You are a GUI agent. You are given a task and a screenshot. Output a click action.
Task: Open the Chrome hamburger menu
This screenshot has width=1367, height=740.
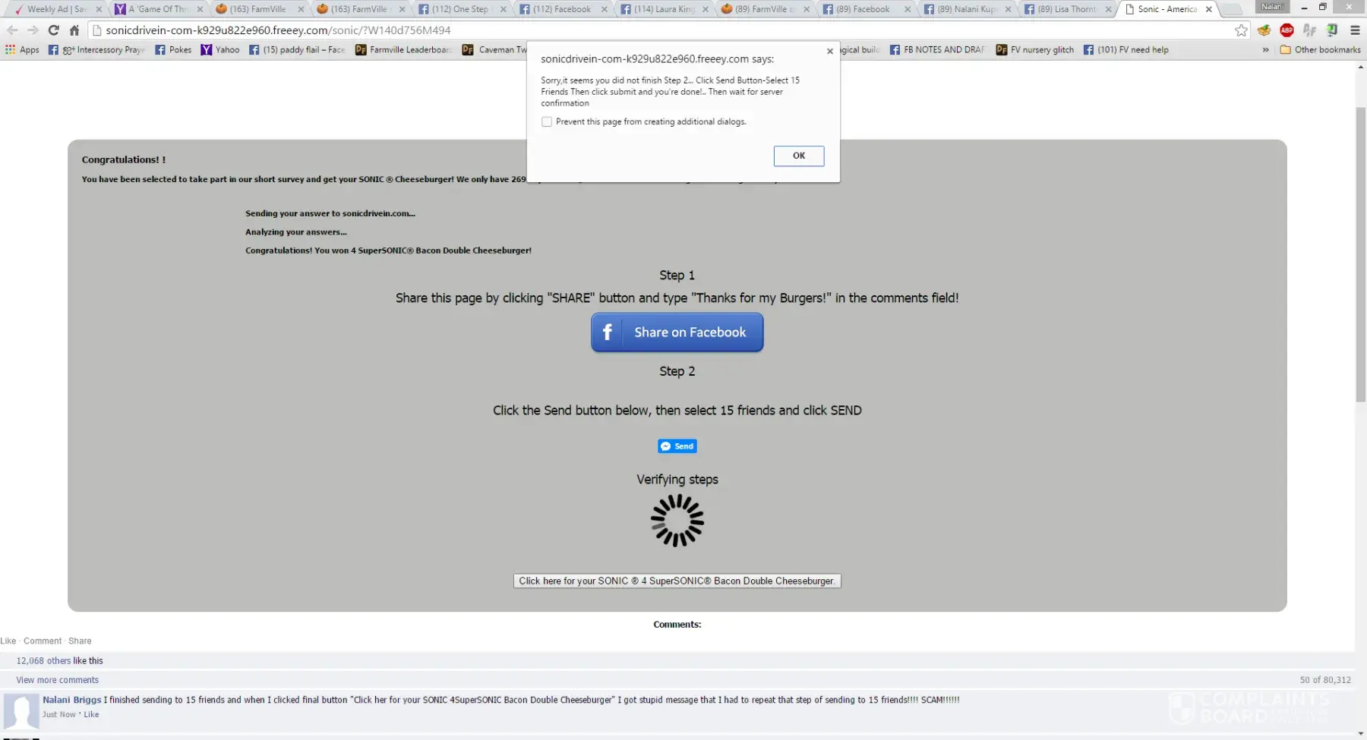click(1355, 30)
